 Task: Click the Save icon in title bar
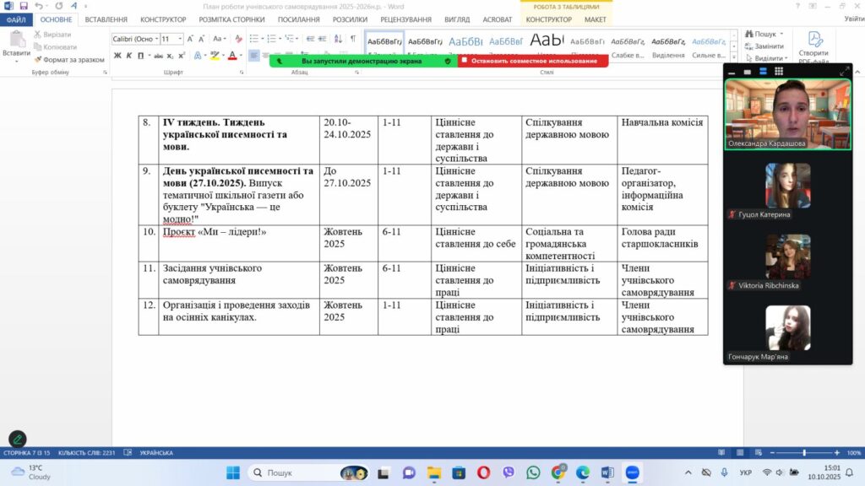[23, 6]
